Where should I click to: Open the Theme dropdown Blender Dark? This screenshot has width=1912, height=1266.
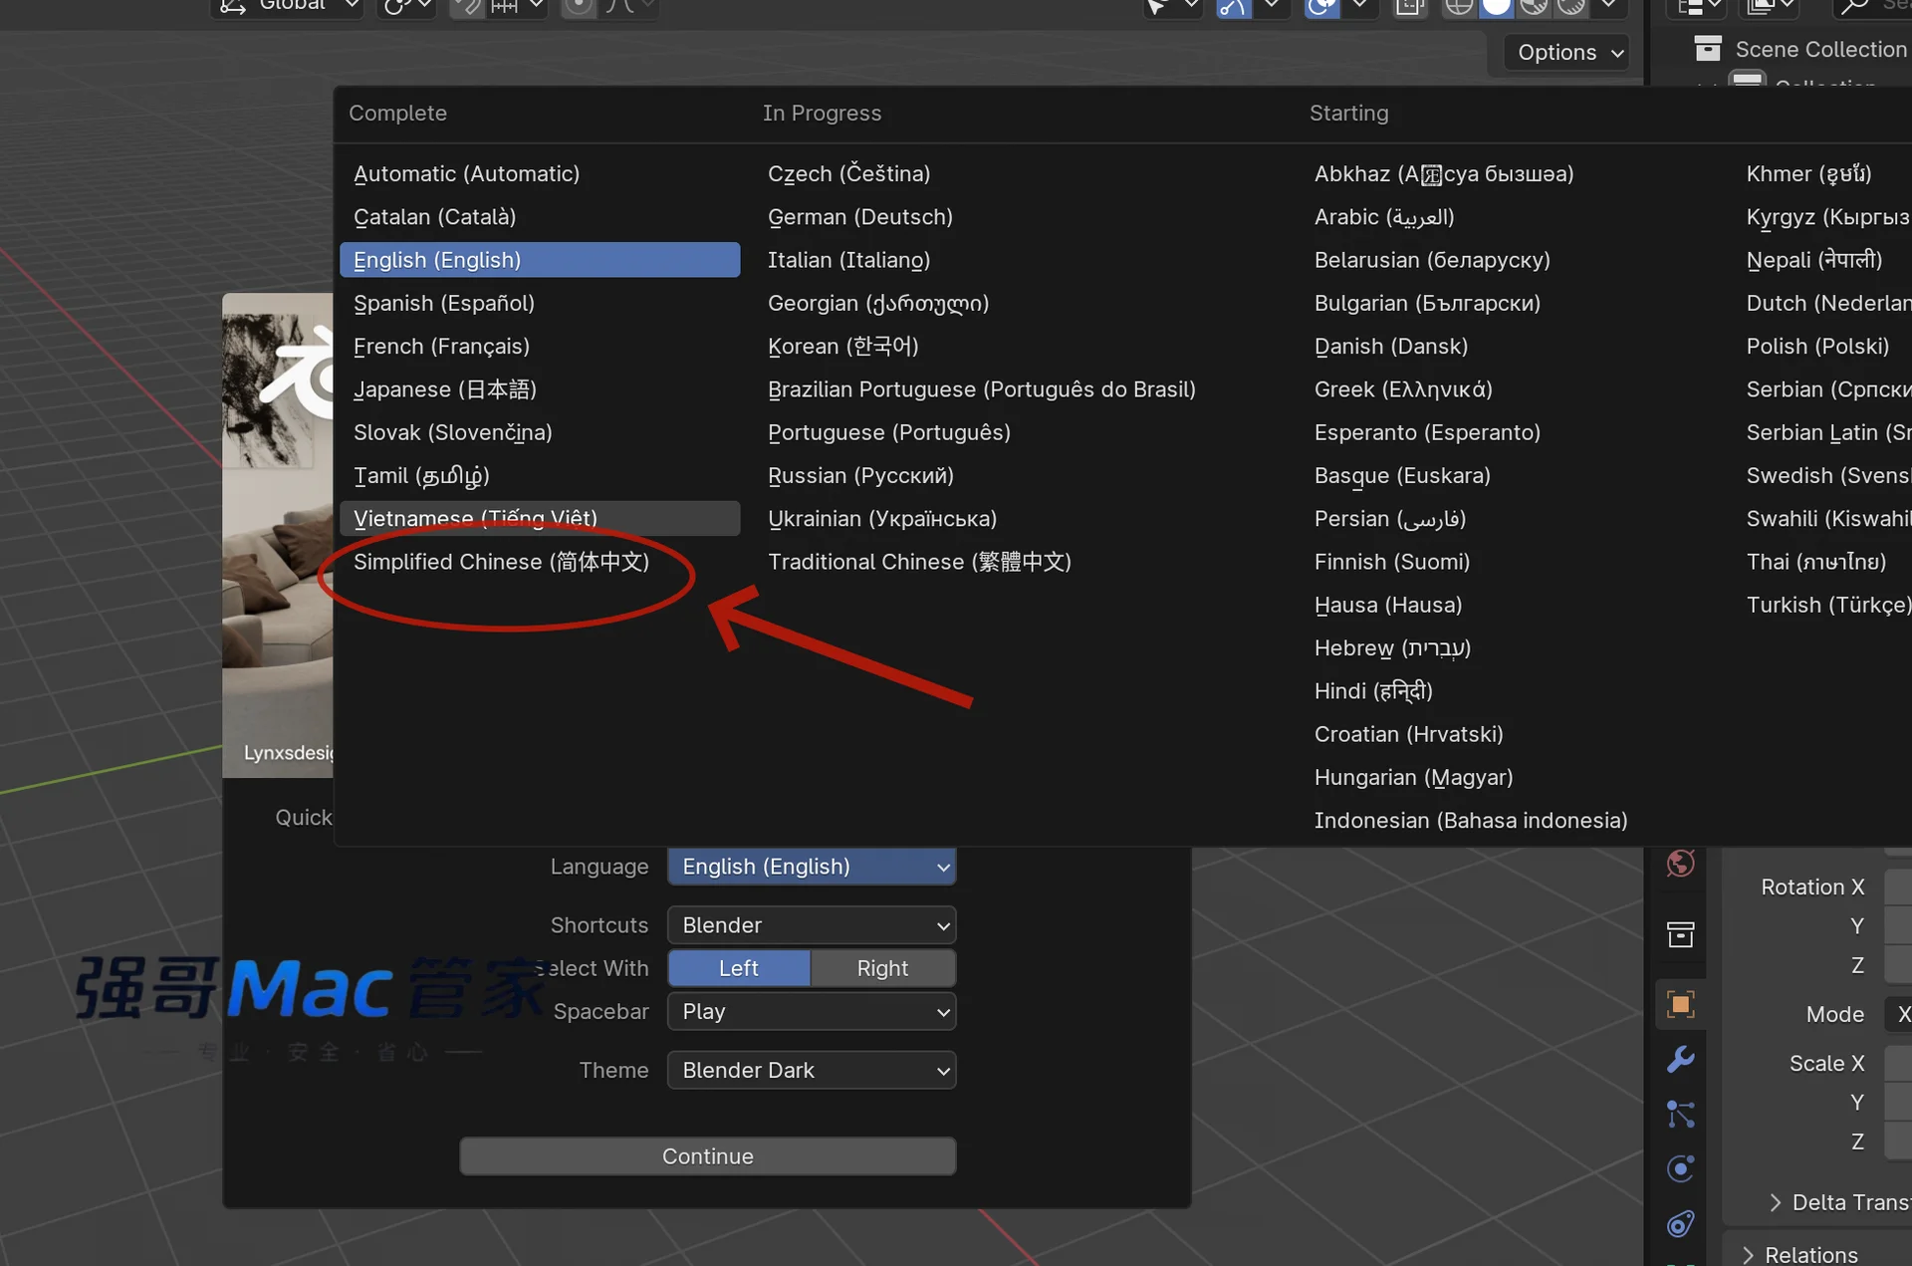click(x=812, y=1070)
